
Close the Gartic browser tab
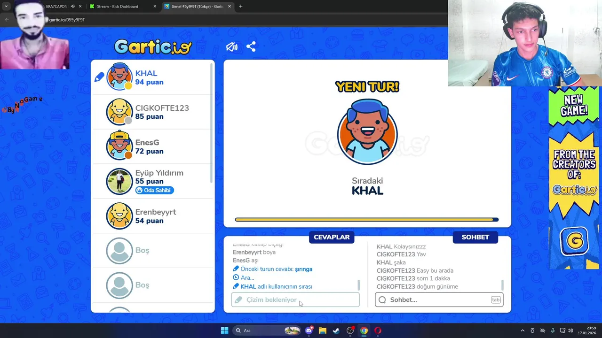(229, 7)
